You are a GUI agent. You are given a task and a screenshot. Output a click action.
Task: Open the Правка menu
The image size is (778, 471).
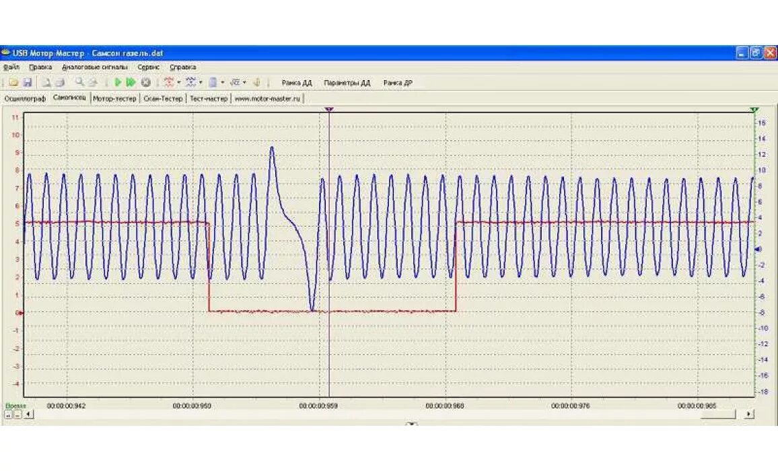point(40,67)
